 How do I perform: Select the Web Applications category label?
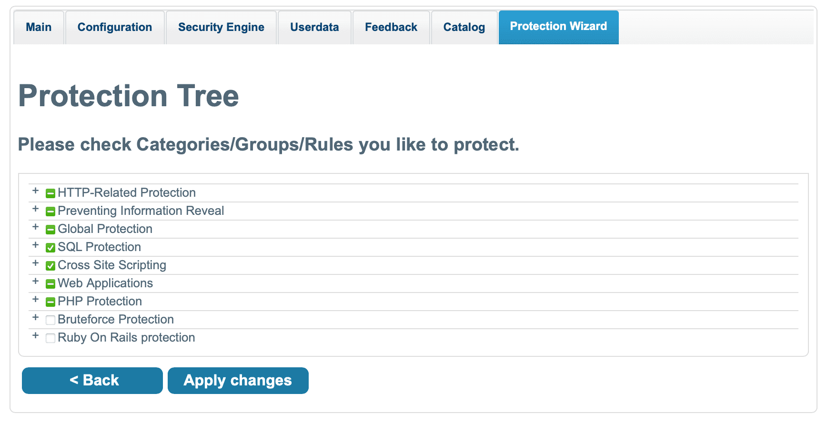click(x=105, y=283)
